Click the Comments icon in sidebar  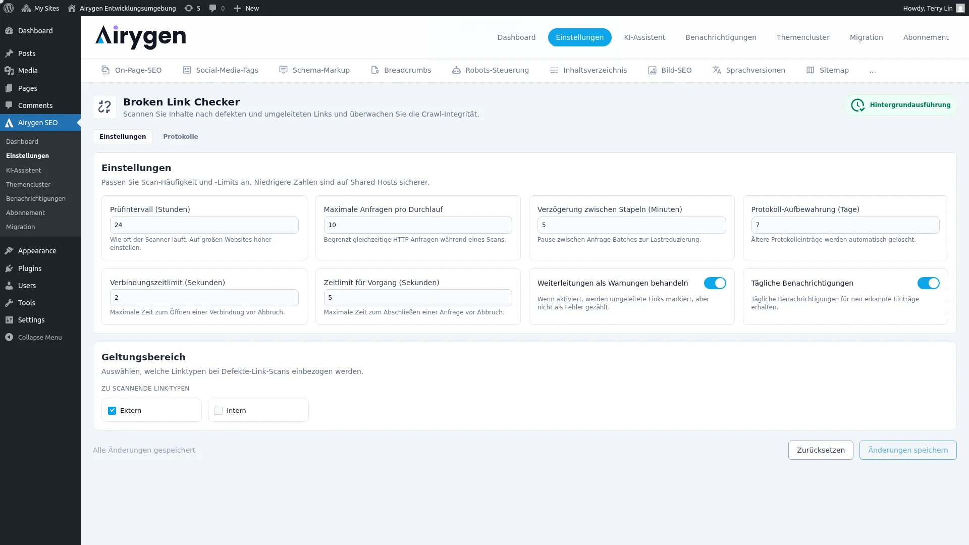tap(9, 105)
